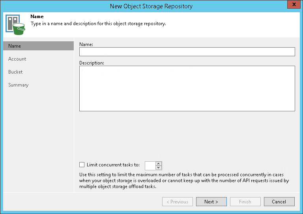Jump to the Summary wizard step

pos(19,85)
